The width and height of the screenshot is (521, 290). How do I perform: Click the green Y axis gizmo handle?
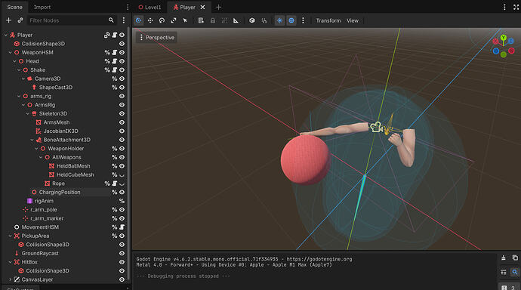(504, 38)
